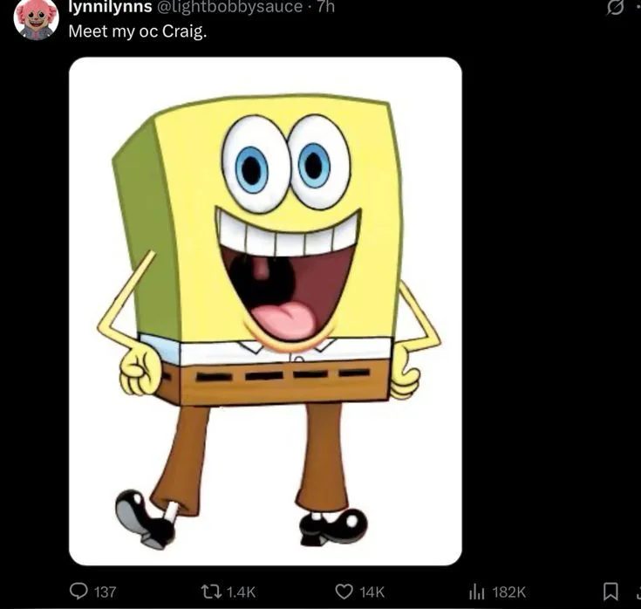This screenshot has width=641, height=609.
Task: Like the post with heart icon
Action: [x=344, y=592]
